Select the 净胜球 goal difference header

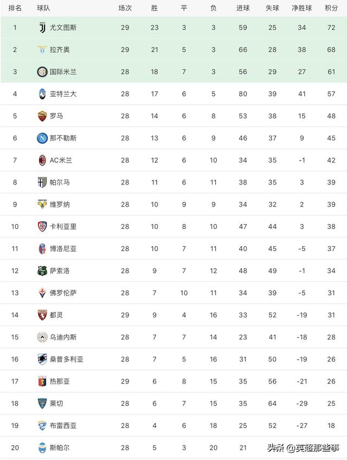click(x=301, y=8)
